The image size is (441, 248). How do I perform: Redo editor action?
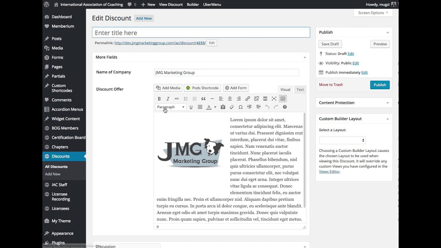click(x=276, y=107)
